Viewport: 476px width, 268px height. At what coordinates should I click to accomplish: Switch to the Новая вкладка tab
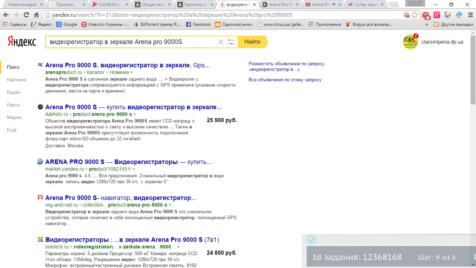click(x=23, y=5)
